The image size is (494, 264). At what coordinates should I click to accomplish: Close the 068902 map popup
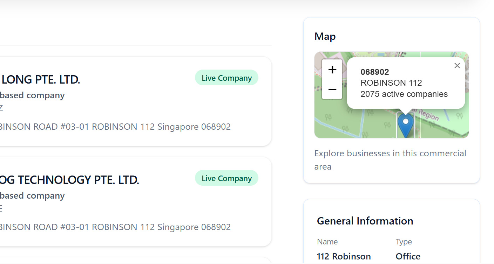pos(457,65)
